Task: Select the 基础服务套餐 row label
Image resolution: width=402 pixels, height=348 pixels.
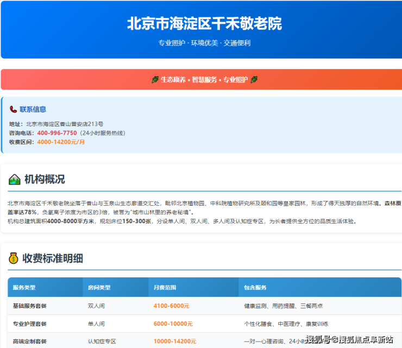Action: pos(29,306)
